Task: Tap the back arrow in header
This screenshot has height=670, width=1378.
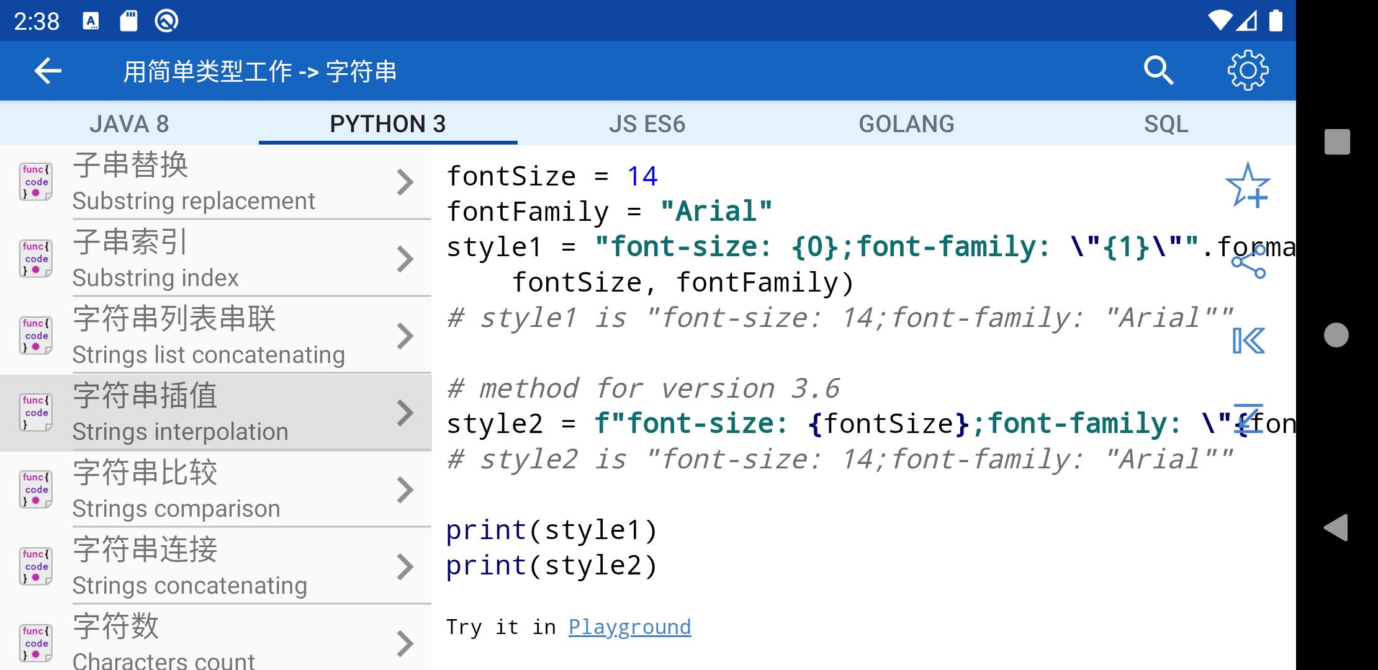Action: pyautogui.click(x=48, y=71)
